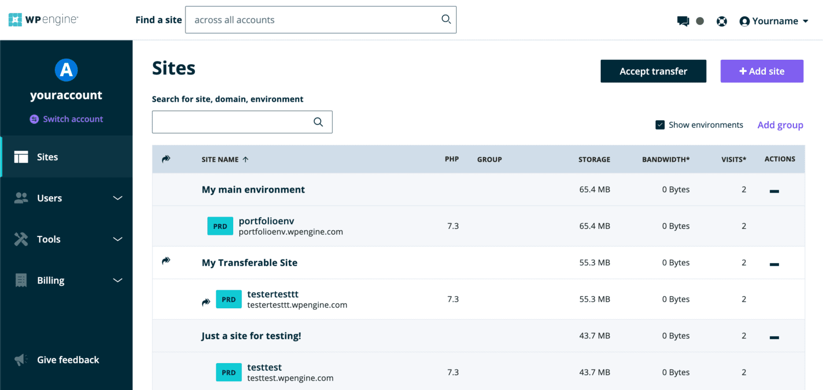The width and height of the screenshot is (823, 390).
Task: Select Sites in the sidebar menu
Action: 47,157
